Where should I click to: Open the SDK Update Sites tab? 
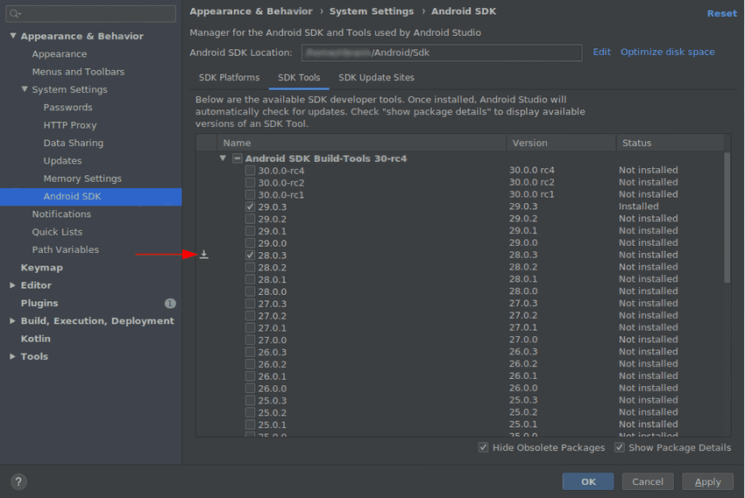[x=376, y=77]
